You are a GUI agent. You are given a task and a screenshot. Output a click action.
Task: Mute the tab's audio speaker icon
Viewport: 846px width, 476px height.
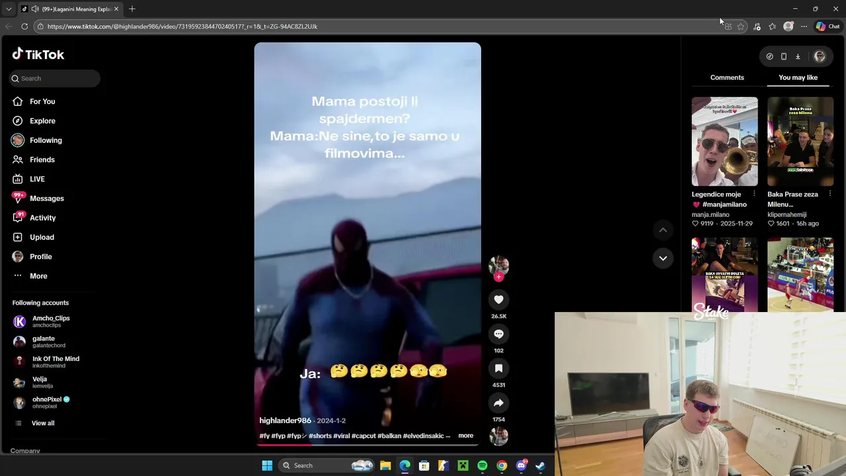(34, 9)
